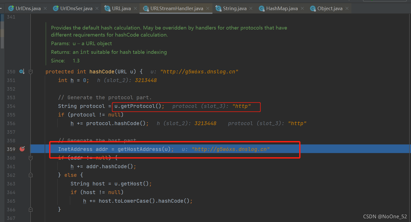Screen dimensions: 411x222
Task: Close the UrlDns.java tab
Action: point(45,8)
